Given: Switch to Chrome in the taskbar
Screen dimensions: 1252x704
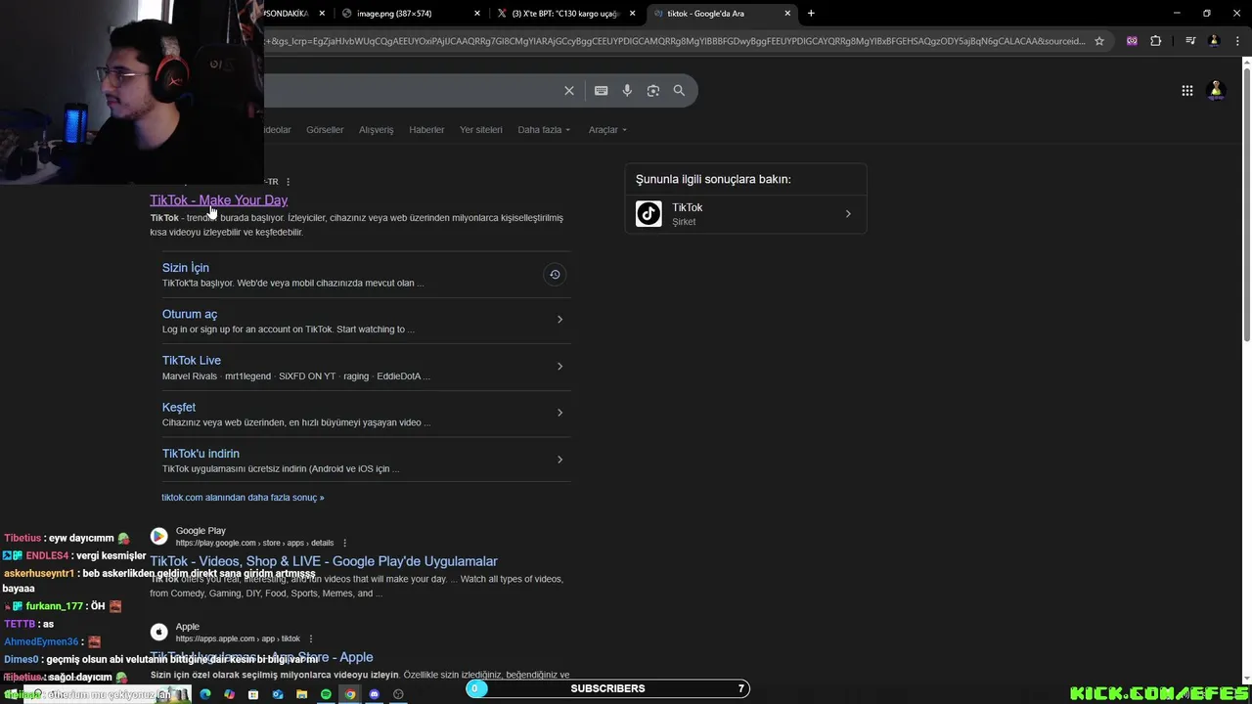Looking at the screenshot, I should coord(350,694).
